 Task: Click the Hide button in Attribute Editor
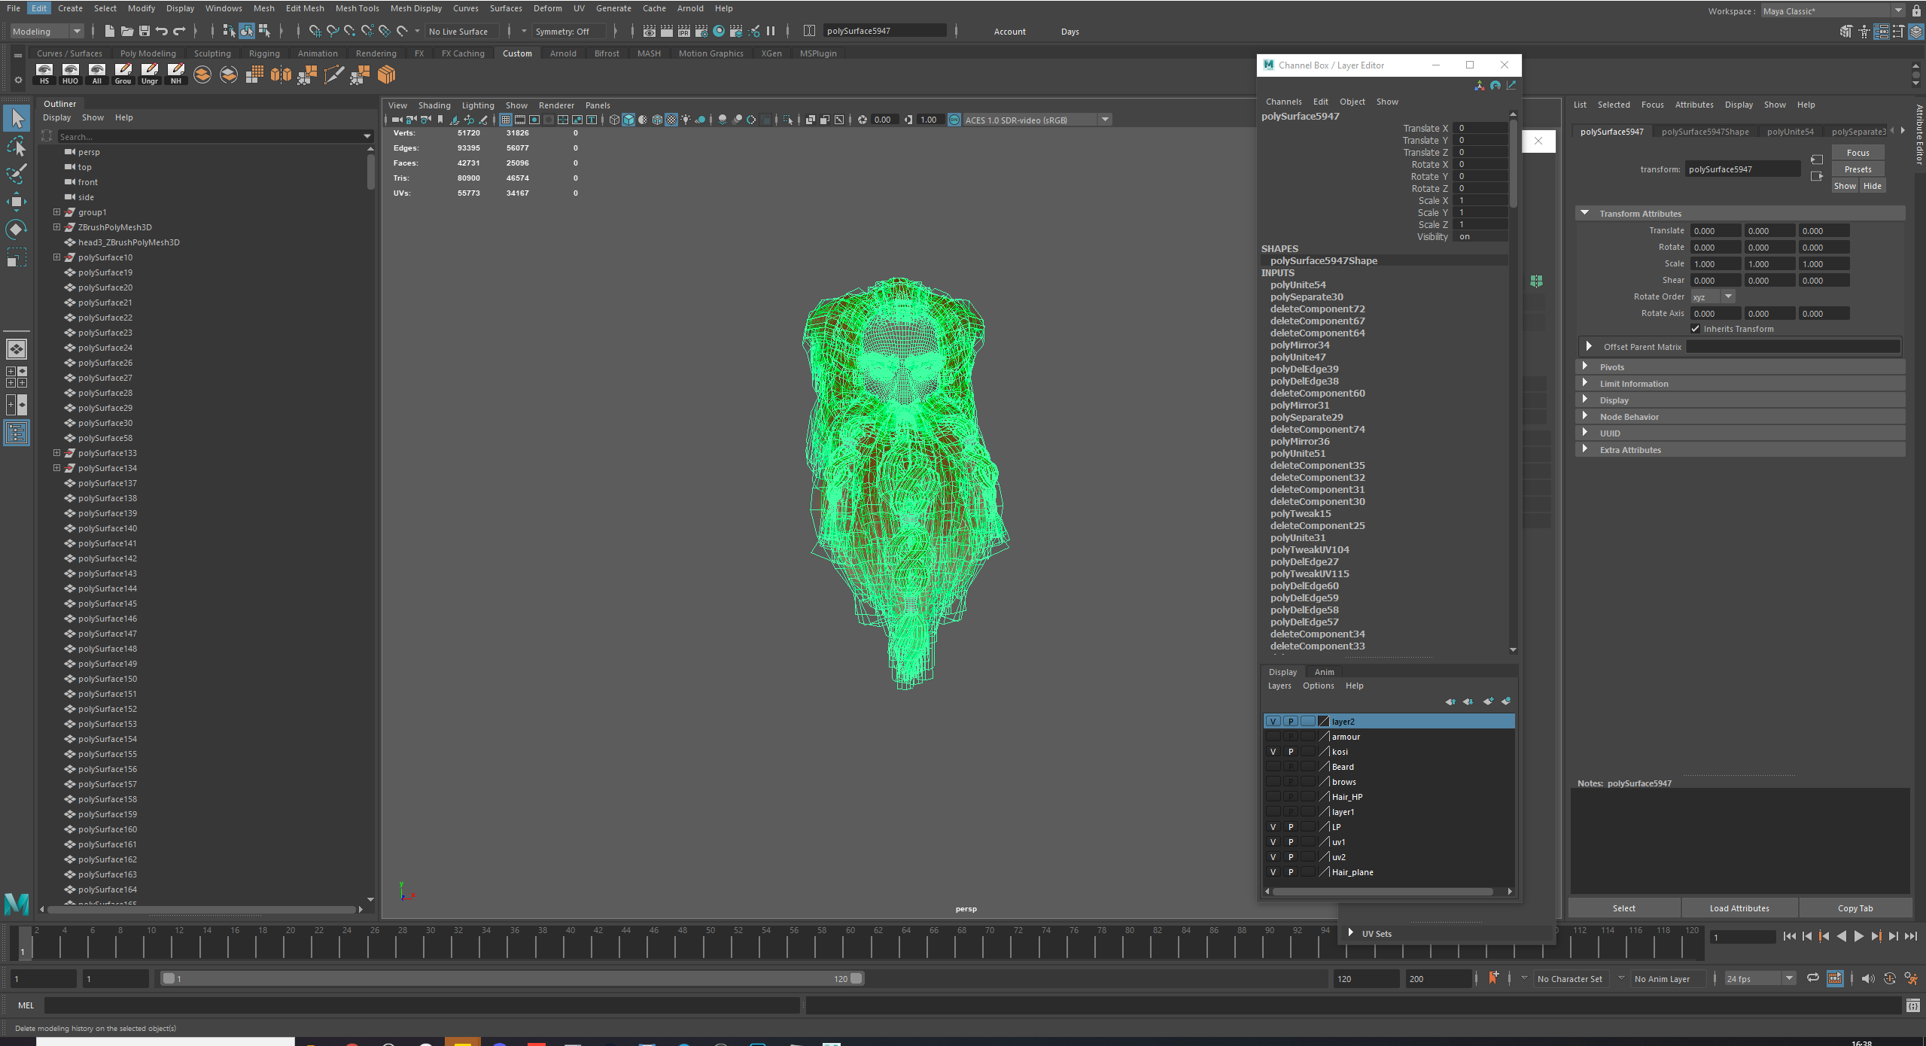1872,186
